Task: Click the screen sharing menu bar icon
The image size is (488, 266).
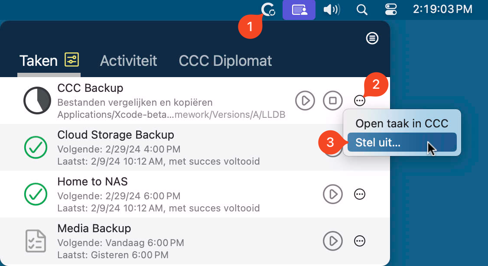Action: 299,10
